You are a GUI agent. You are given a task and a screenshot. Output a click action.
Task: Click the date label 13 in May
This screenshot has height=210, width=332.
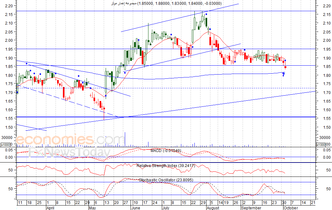coord(107,203)
